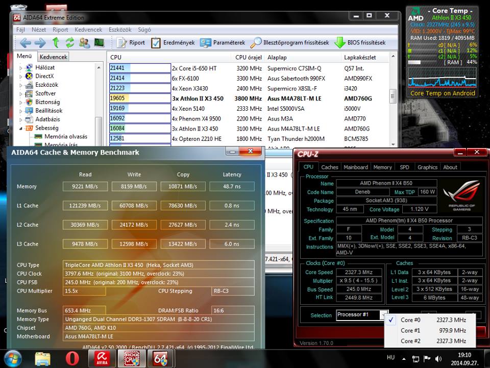490x368 pixels.
Task: Click the results list vertical scrollbar
Action: click(393, 100)
